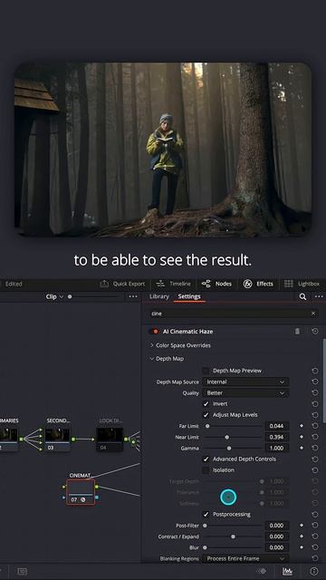The image size is (326, 580).
Task: Uncheck the Invert checkbox
Action: [x=206, y=404]
